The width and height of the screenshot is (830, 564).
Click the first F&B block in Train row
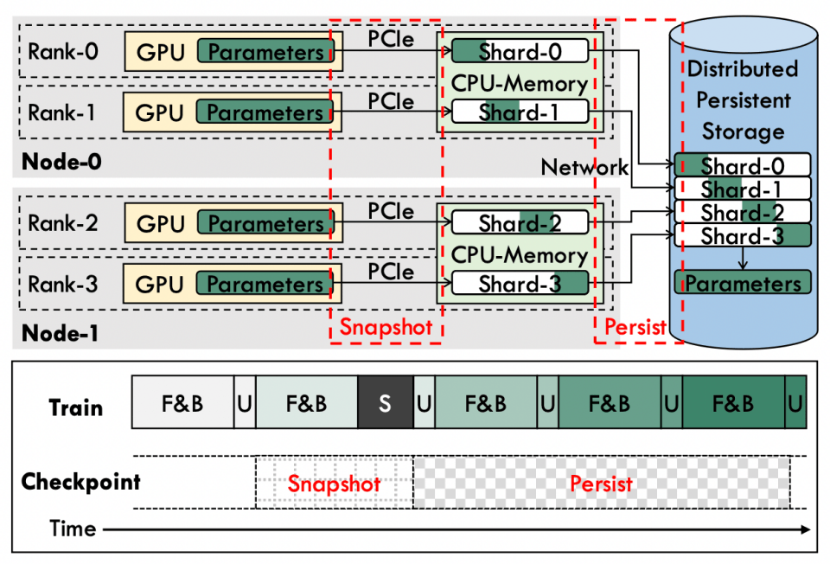point(182,403)
